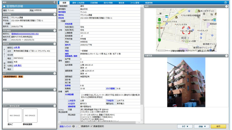Viewport: 232px width, 130px height.
Task: Click the vertical scrollbar of the detail table
Action: coord(142,56)
